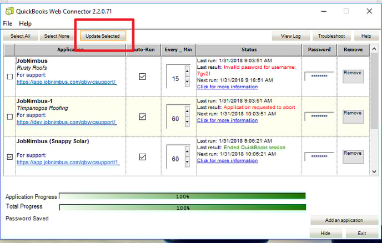The height and width of the screenshot is (243, 382).
Task: Increase minutes for Rusty Roofs interval
Action: click(x=187, y=72)
